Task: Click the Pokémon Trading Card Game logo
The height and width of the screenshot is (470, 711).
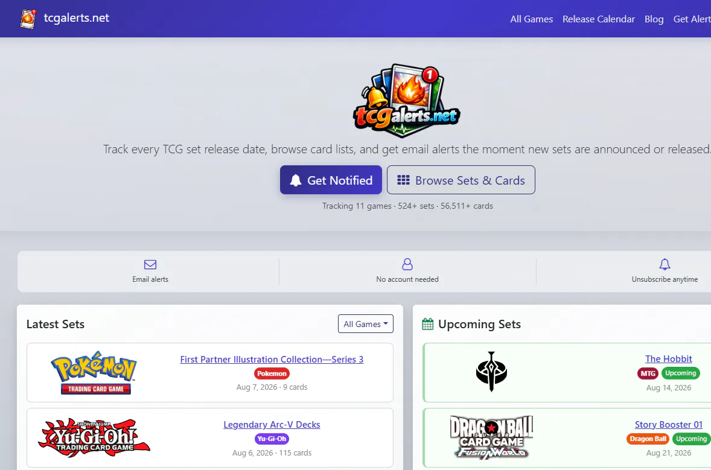Action: (94, 372)
